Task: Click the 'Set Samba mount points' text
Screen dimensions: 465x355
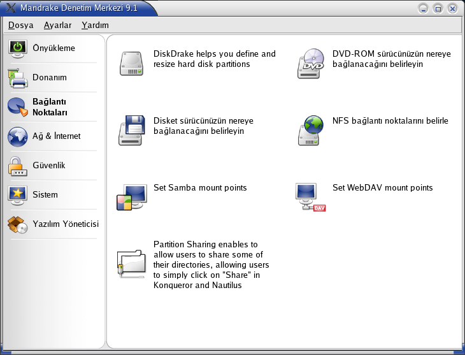Action: 200,188
